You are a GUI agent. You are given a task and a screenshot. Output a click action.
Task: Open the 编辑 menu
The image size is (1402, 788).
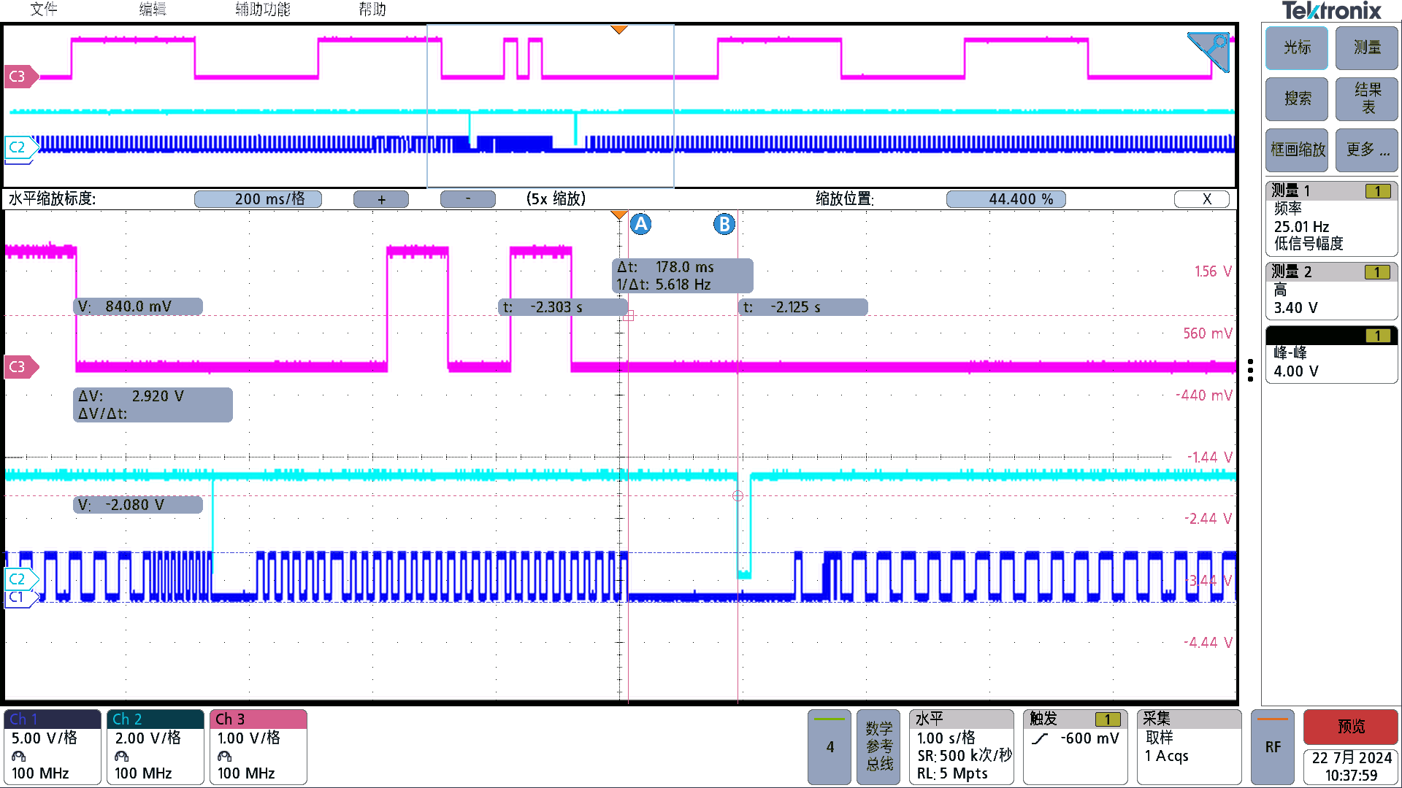(153, 9)
